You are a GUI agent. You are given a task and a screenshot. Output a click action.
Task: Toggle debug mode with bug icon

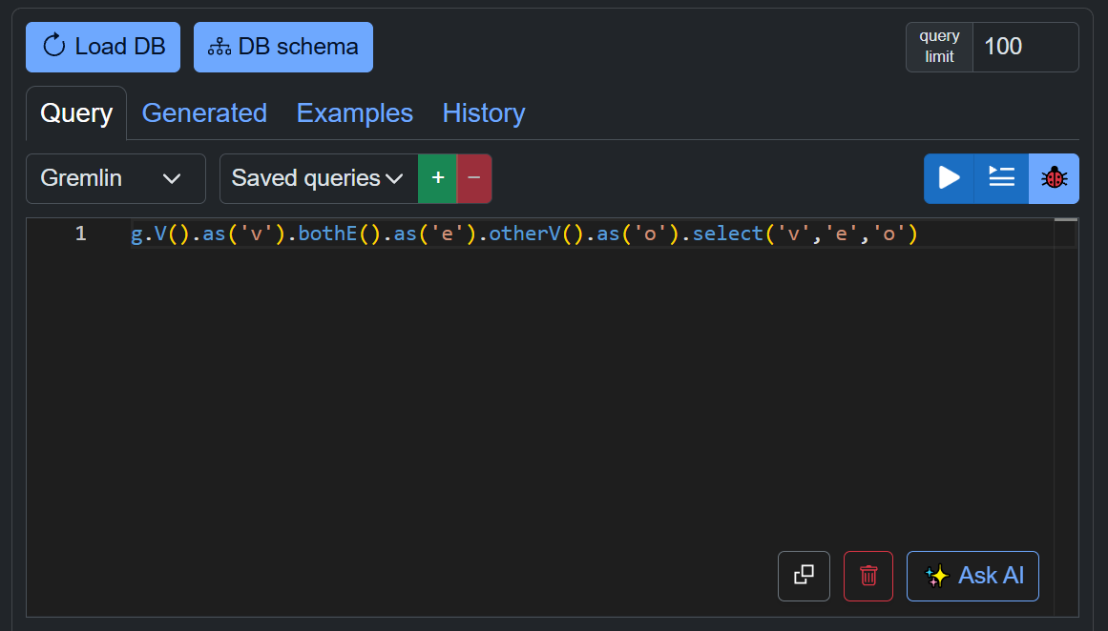(1054, 178)
